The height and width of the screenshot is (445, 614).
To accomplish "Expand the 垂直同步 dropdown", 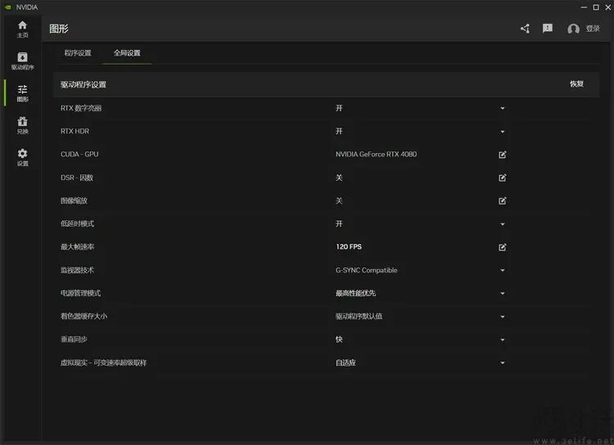I will click(x=503, y=339).
